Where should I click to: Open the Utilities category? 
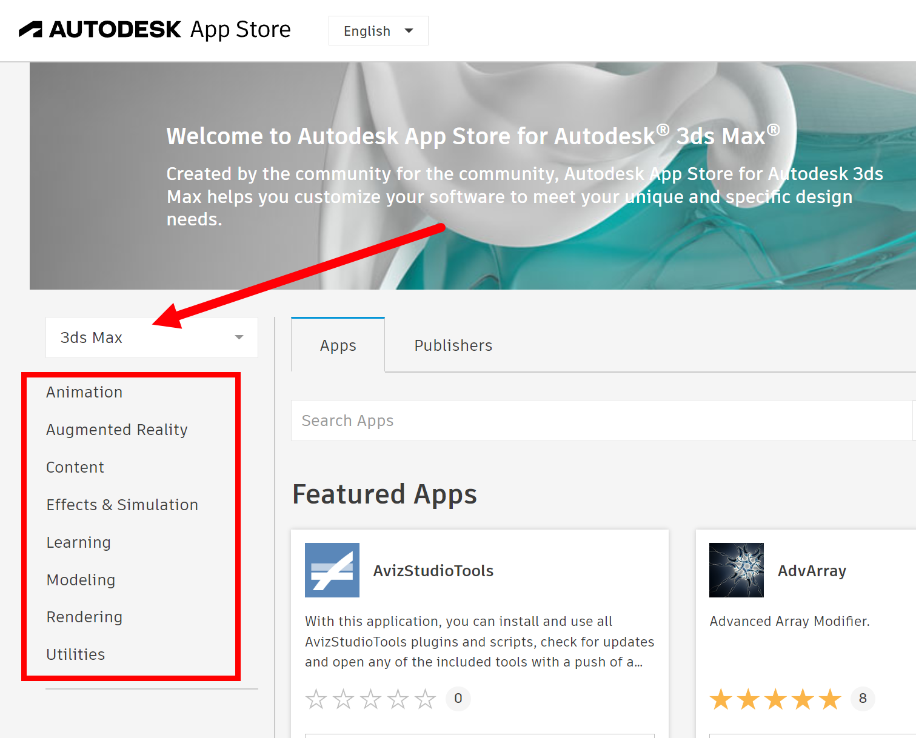pos(76,654)
